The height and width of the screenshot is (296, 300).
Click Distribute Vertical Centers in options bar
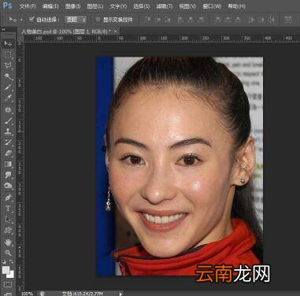click(228, 20)
